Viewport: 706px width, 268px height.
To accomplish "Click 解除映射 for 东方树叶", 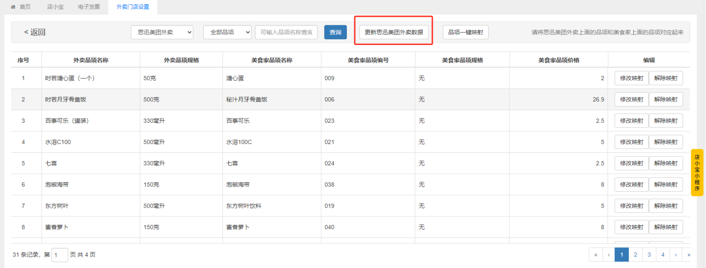I will [x=665, y=206].
